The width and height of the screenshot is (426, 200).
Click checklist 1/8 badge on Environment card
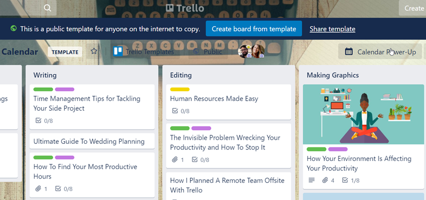(x=350, y=180)
